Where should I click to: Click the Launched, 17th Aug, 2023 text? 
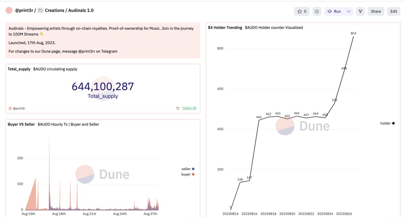click(32, 43)
